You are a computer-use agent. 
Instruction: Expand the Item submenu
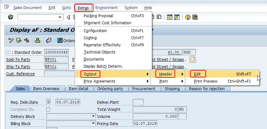coord(168,81)
